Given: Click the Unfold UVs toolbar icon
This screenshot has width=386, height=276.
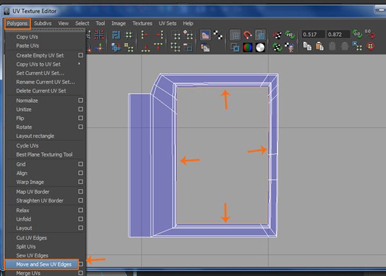Looking at the screenshot, I should tap(116, 47).
